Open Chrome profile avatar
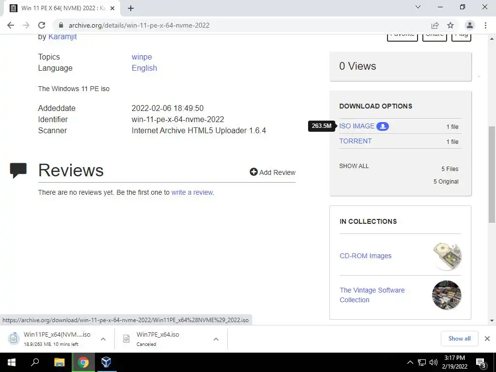 (470, 25)
